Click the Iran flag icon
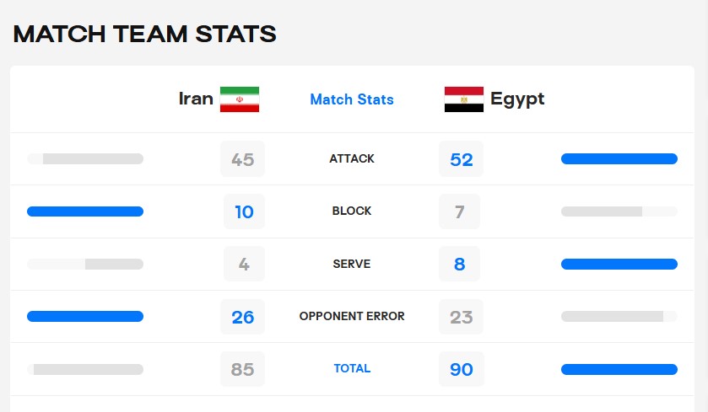 239,99
